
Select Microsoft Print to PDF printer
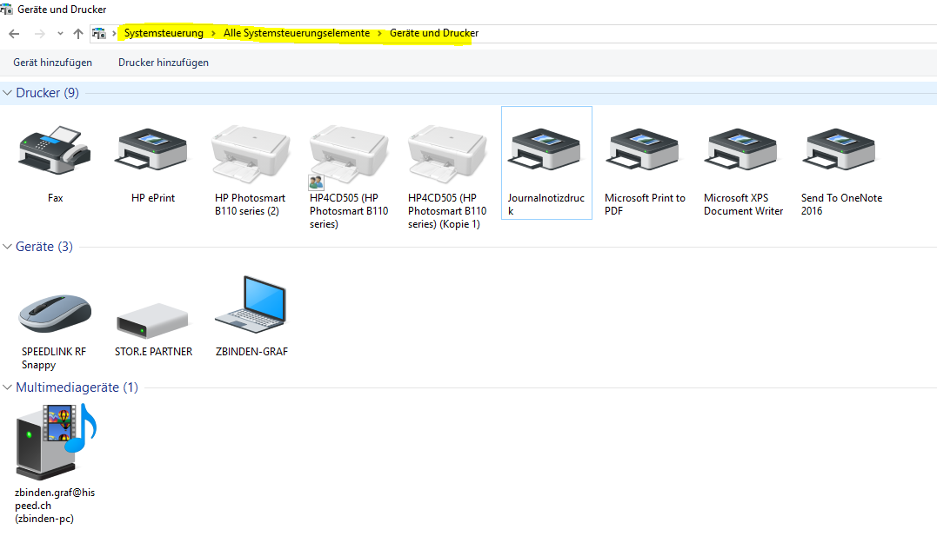pos(644,149)
